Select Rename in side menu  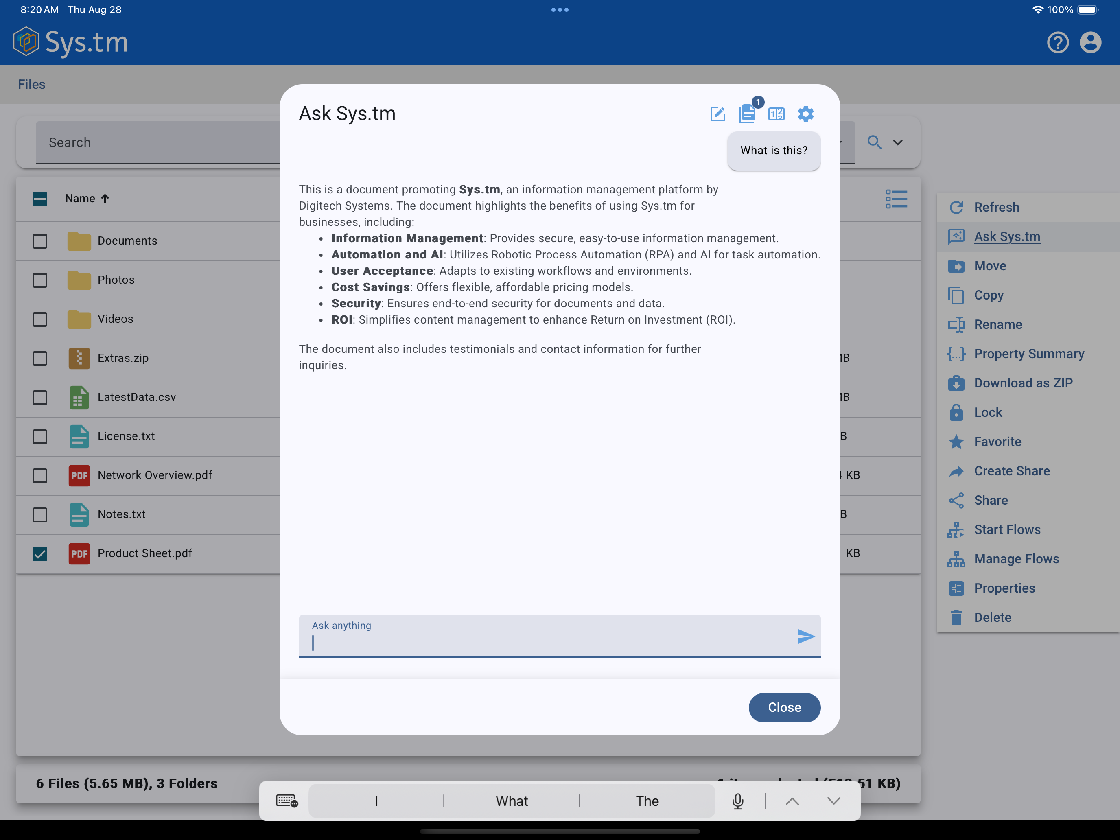pyautogui.click(x=1028, y=324)
